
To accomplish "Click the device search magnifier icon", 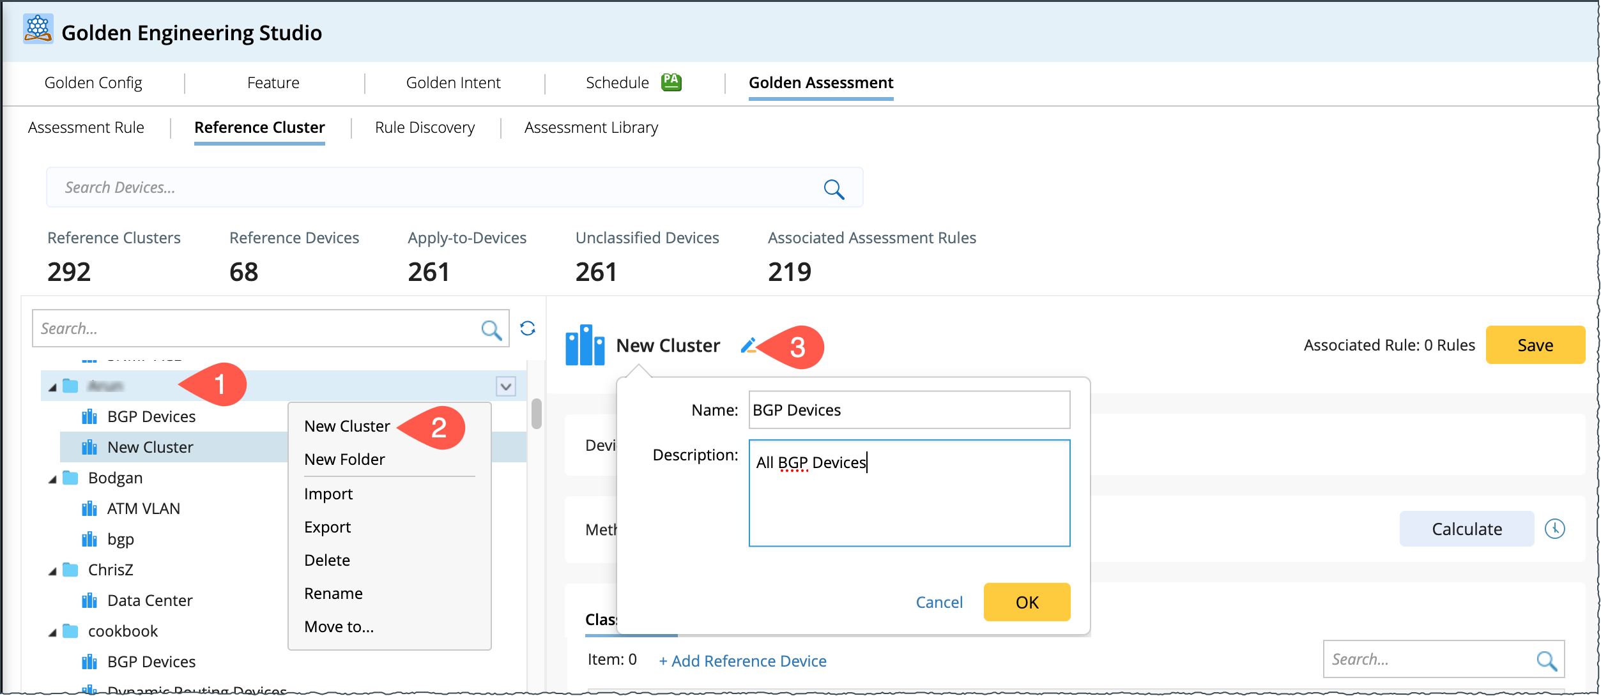I will tap(834, 189).
